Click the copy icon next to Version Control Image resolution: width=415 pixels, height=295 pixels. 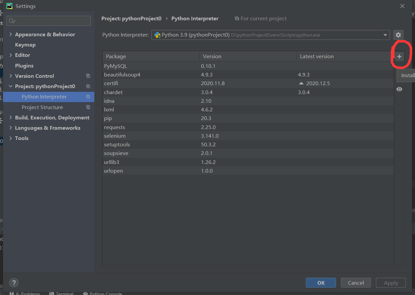pyautogui.click(x=88, y=76)
